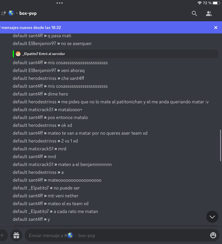Tap the channel hash icon at top left

coord(3,13)
